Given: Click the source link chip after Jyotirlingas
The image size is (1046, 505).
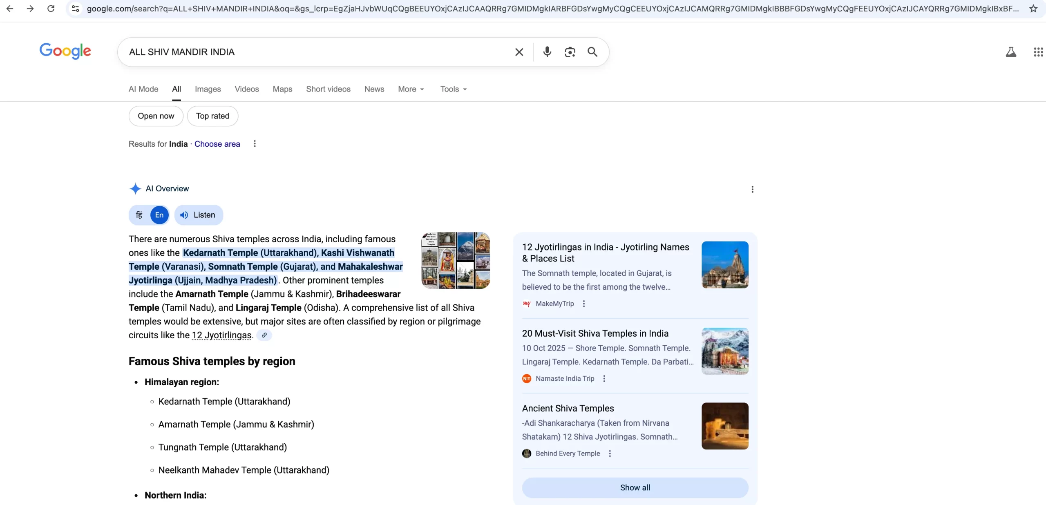Looking at the screenshot, I should click(264, 335).
